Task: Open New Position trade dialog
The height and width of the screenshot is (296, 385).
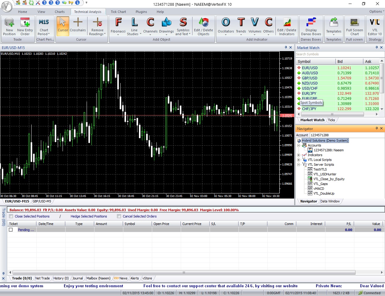Action: [x=9, y=26]
